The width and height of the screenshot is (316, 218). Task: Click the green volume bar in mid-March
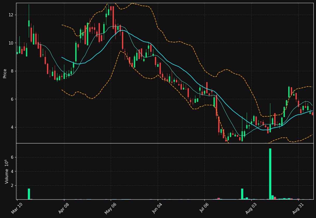(29, 194)
